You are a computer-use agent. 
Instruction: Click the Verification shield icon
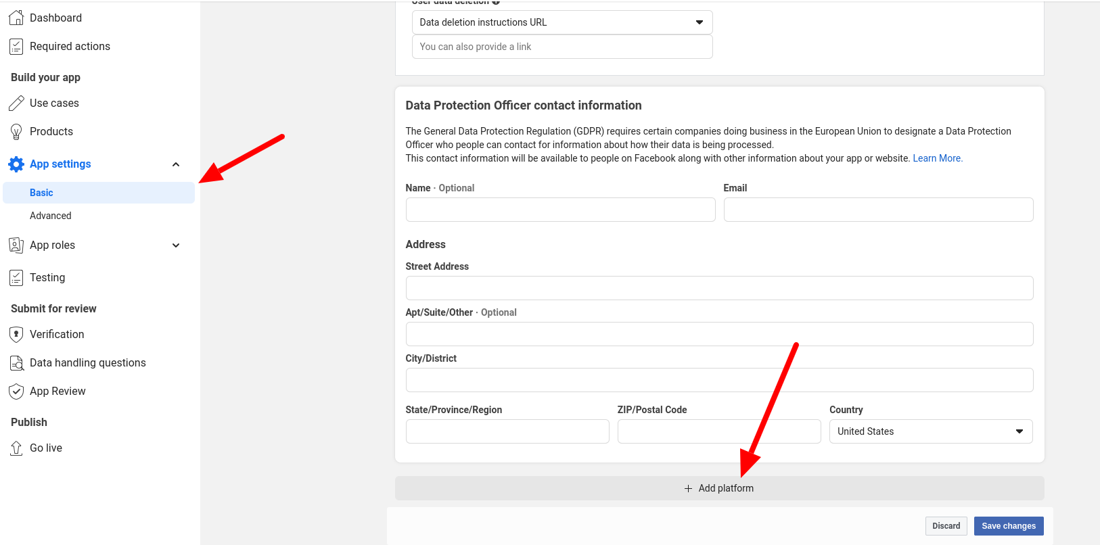point(16,334)
